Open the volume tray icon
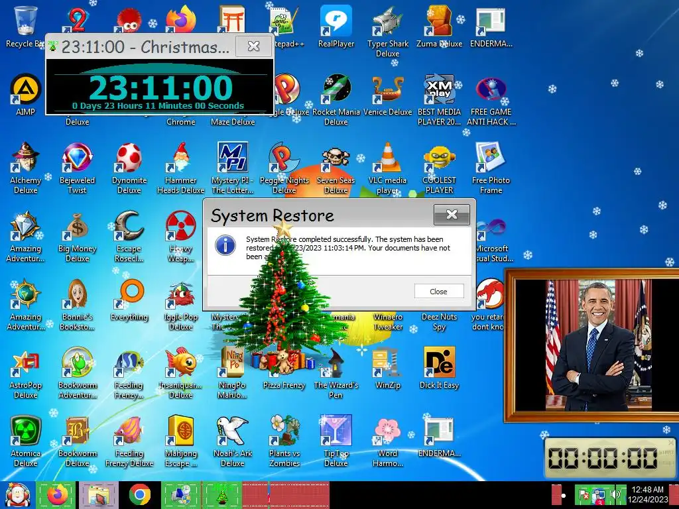The height and width of the screenshot is (509, 679). [615, 494]
